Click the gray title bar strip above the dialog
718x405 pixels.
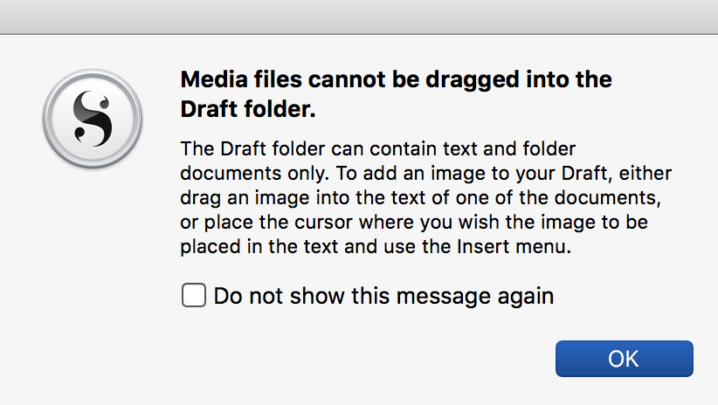[359, 17]
